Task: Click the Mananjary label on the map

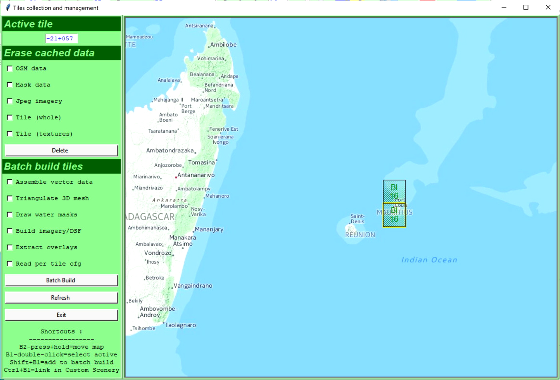Action: (x=210, y=230)
